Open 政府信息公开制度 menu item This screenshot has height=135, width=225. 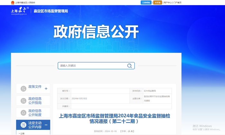[x=35, y=113]
